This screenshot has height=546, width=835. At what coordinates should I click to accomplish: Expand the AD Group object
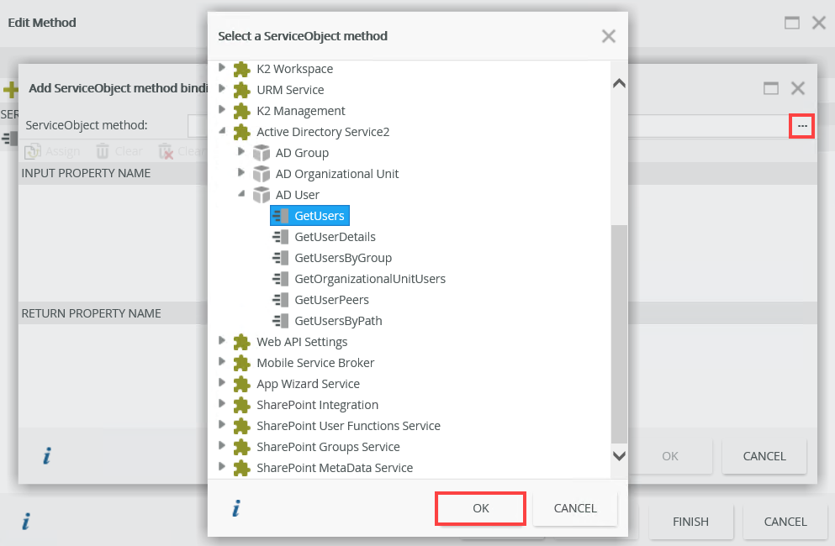coord(241,152)
